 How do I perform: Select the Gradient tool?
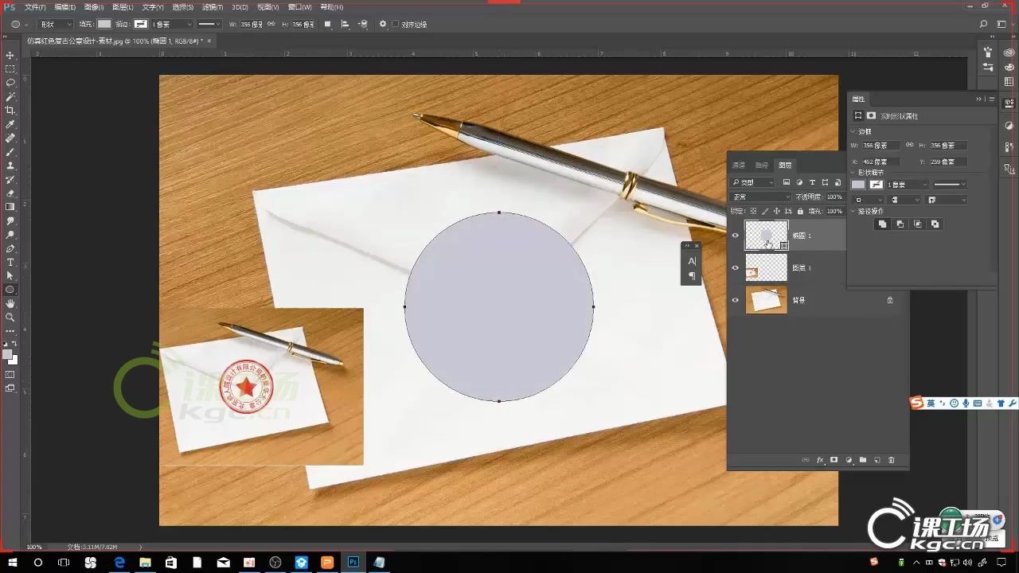pos(10,207)
